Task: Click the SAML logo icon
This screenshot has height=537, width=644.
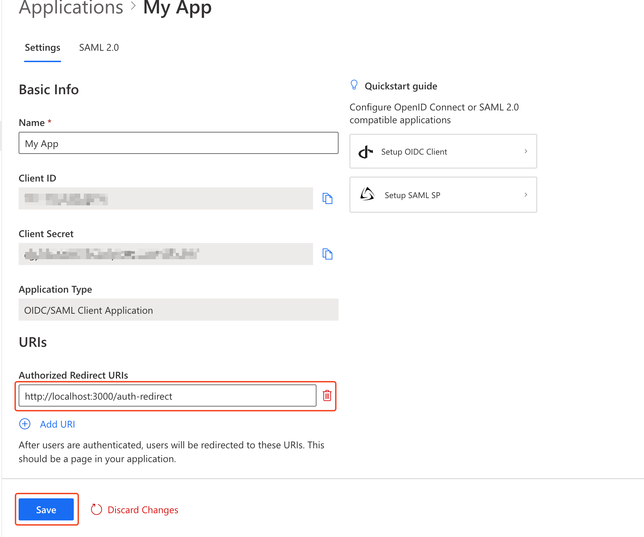Action: 367,194
